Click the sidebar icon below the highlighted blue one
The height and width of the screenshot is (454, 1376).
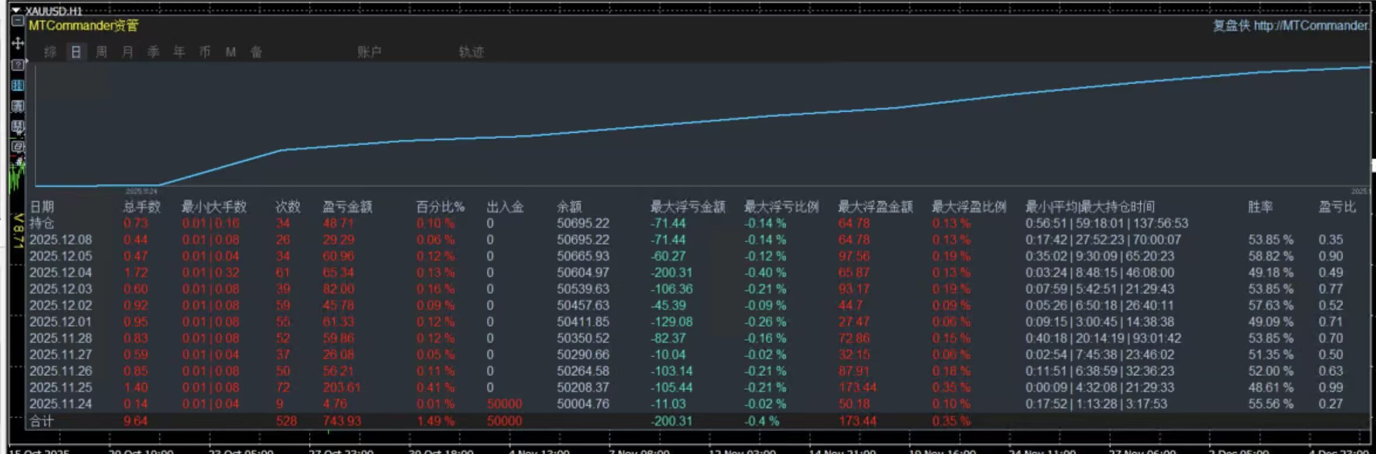pyautogui.click(x=18, y=106)
